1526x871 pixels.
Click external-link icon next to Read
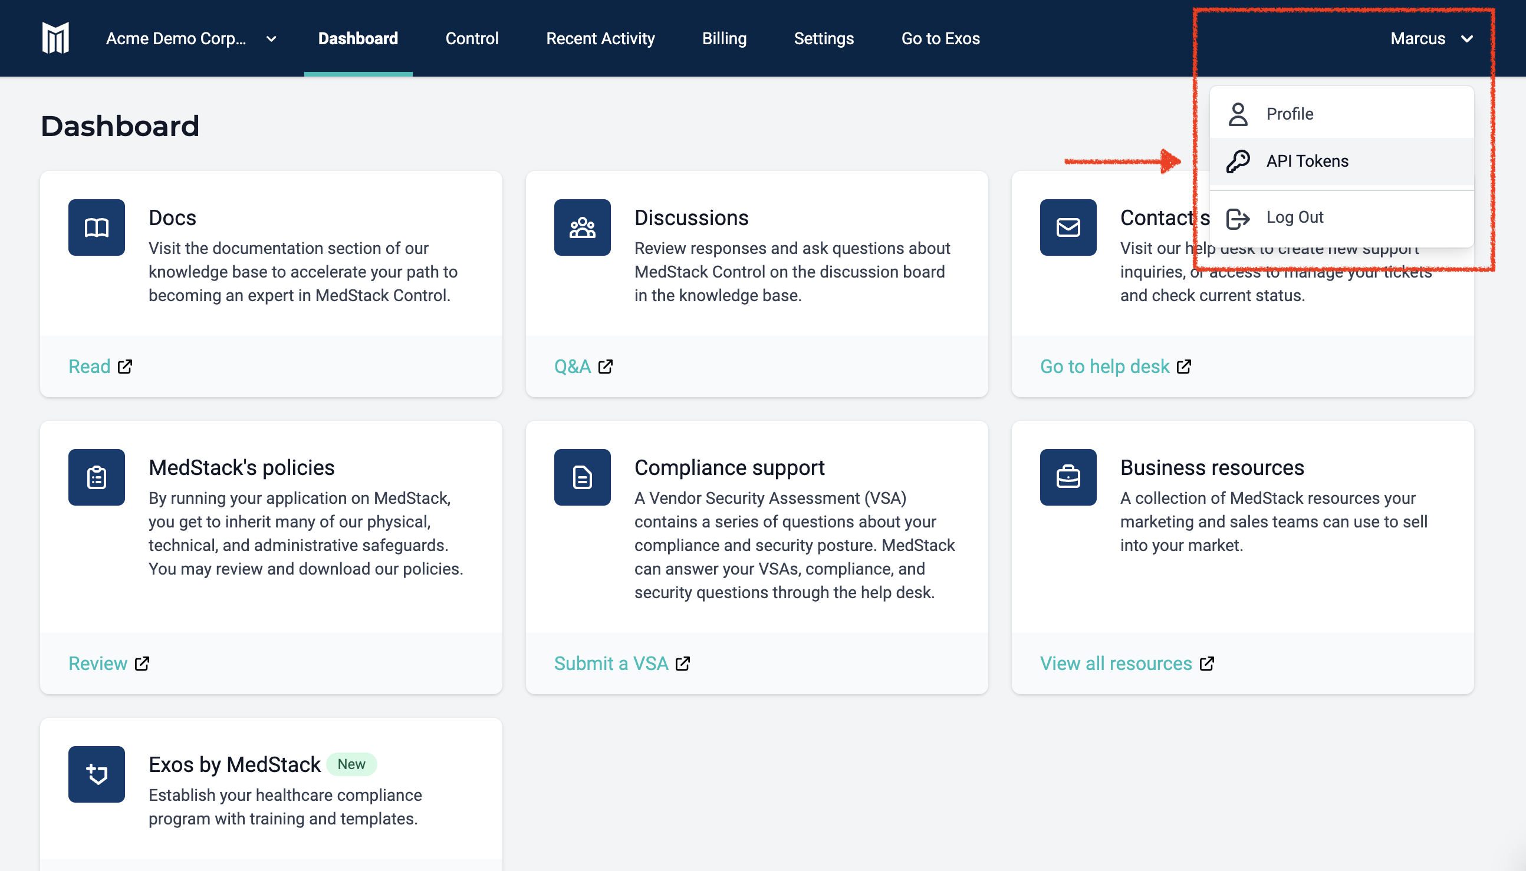point(125,366)
